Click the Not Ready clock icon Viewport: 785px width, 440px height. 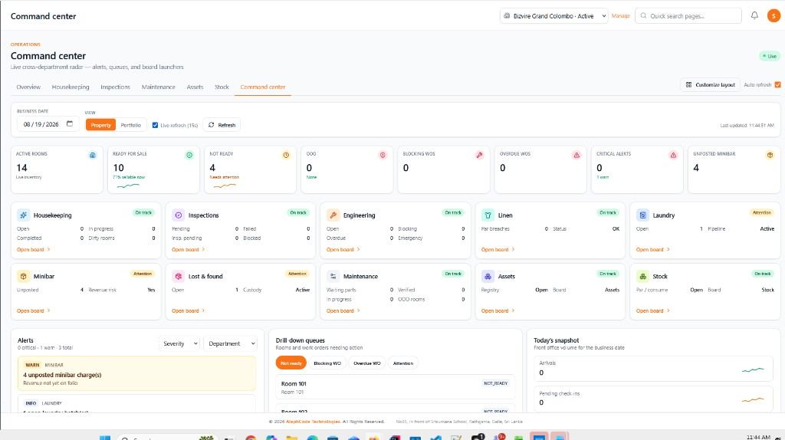pos(286,155)
